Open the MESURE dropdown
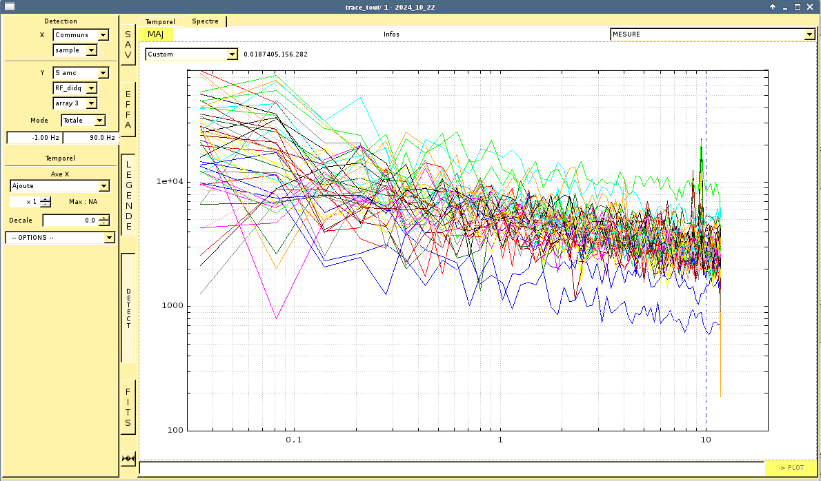 (712, 34)
